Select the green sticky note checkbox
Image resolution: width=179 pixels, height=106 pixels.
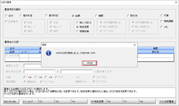coord(46,77)
